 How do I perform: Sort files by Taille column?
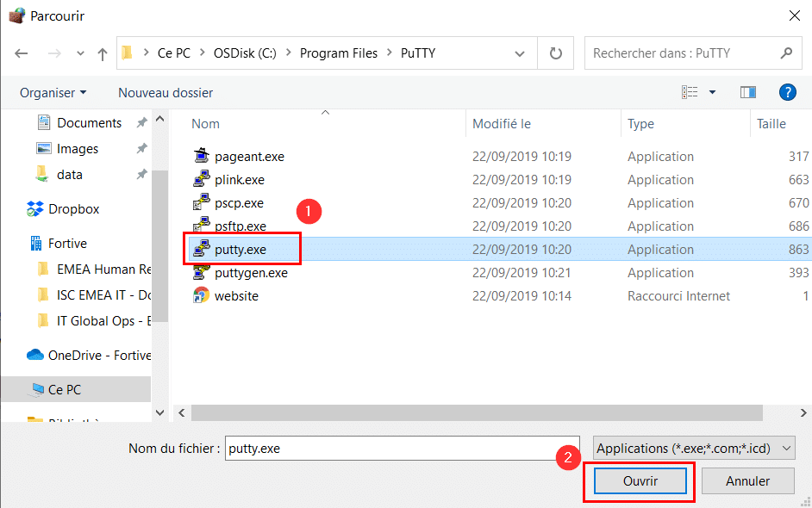click(x=771, y=124)
